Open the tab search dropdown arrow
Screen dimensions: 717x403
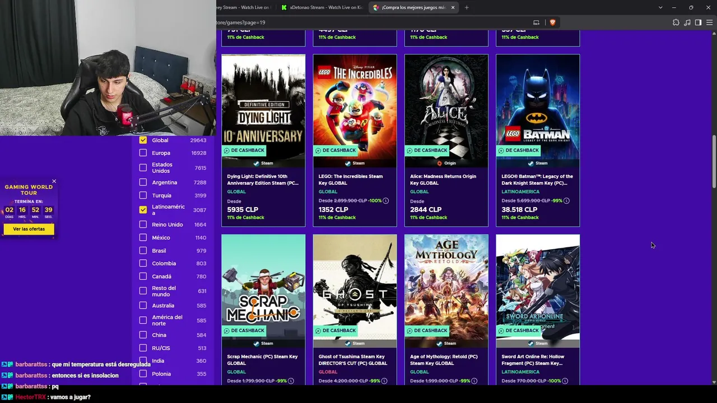tap(660, 7)
